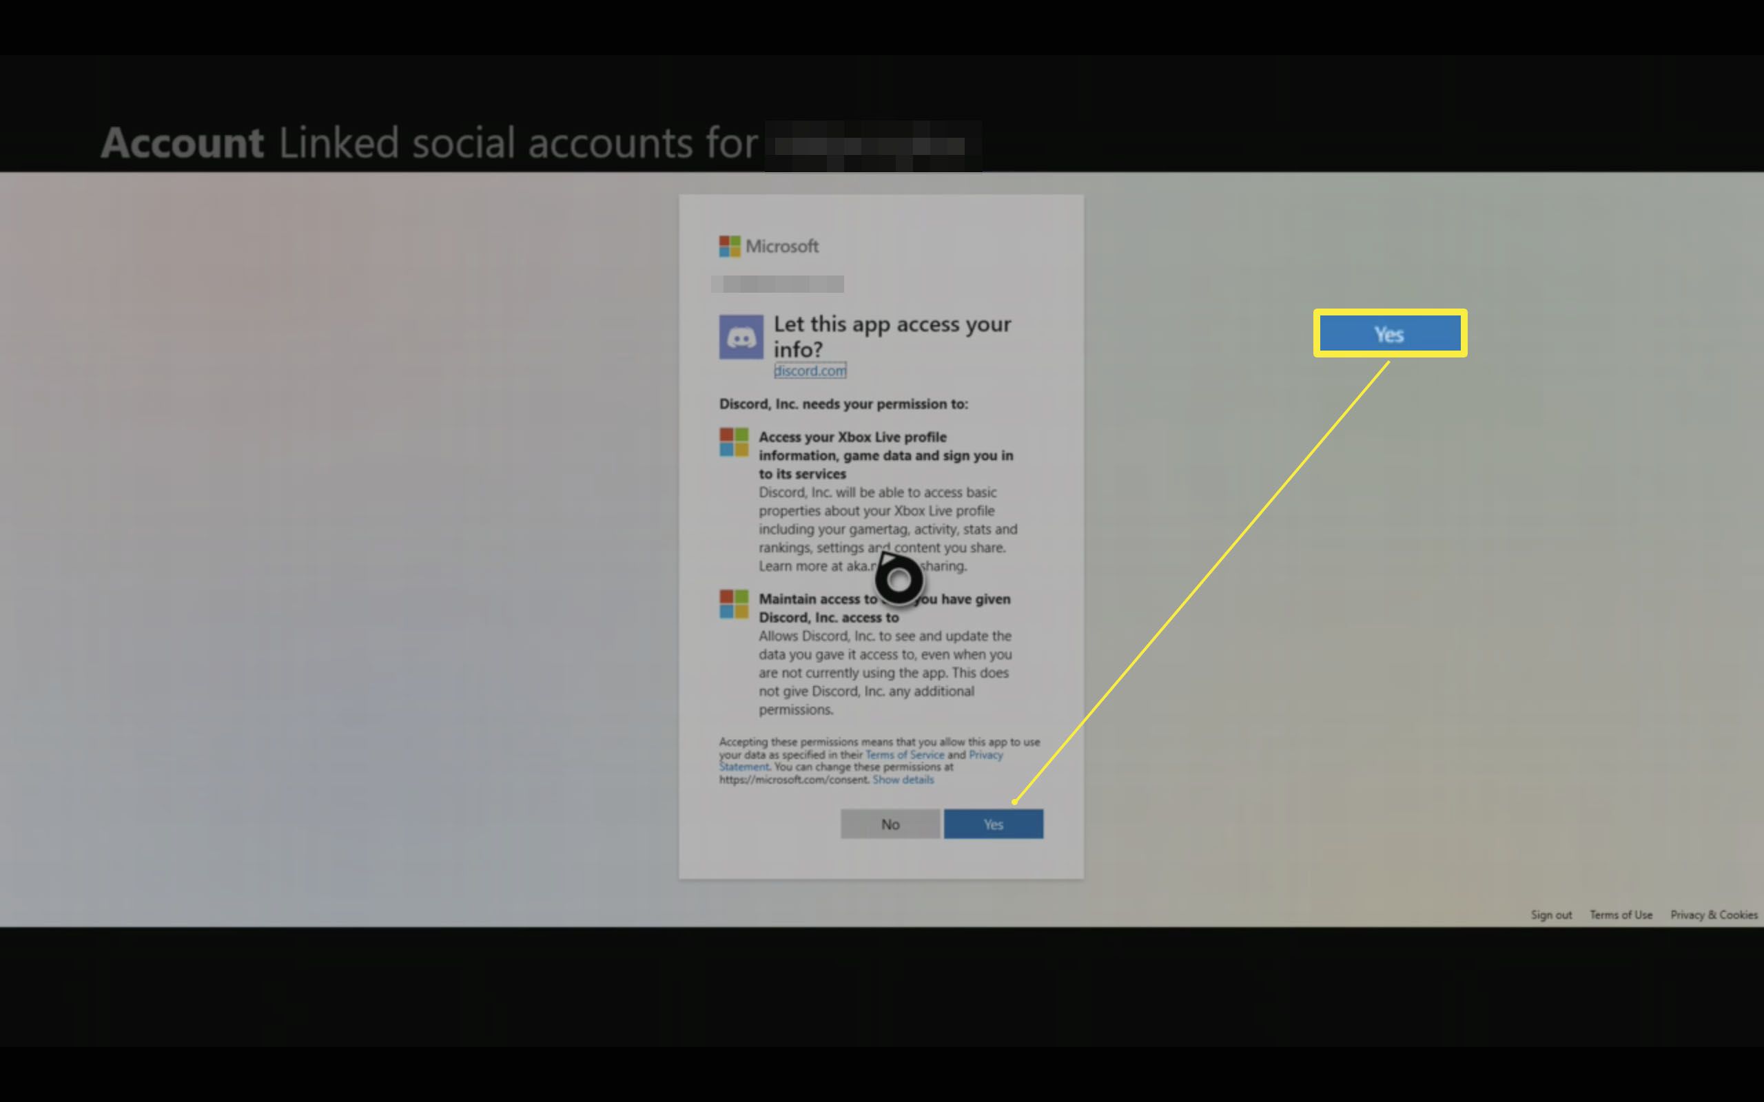Click 'Let this app access your info?' heading
The width and height of the screenshot is (1764, 1102).
[x=892, y=336]
